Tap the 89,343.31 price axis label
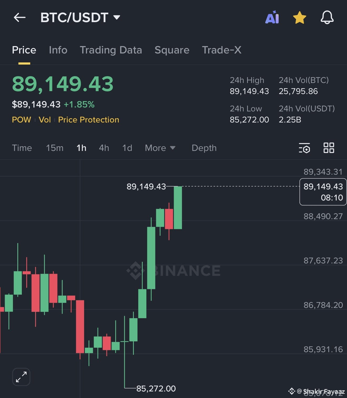The image size is (347, 398). 323,172
